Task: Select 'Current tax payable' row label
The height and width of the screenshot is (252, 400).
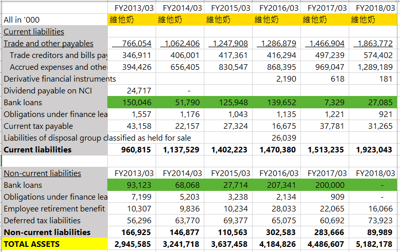Action: 55,126
